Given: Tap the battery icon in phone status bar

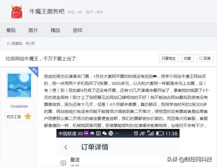Looking at the screenshot, I should pyautogui.click(x=160, y=133).
